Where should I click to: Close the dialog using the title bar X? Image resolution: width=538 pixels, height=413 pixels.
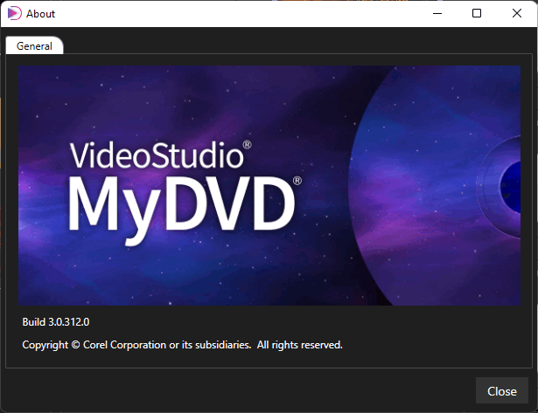click(517, 13)
